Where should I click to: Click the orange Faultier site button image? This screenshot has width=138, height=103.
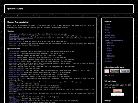point(117,91)
